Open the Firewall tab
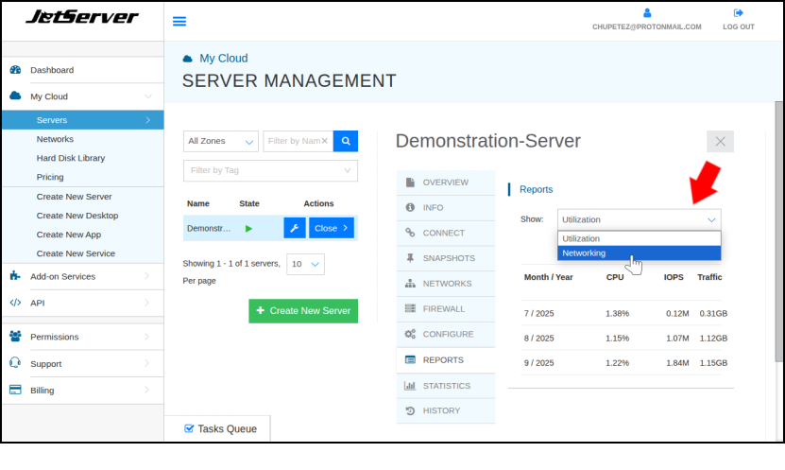785x470 pixels. [444, 308]
